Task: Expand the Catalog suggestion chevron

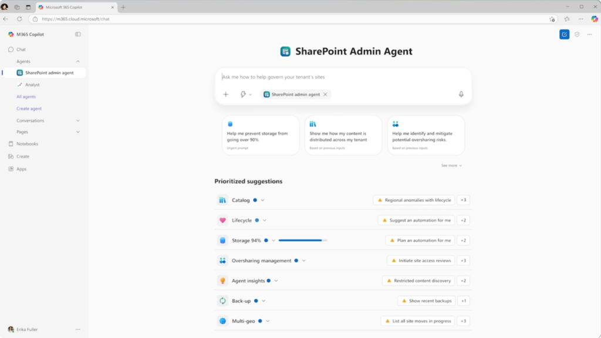Action: [262, 200]
